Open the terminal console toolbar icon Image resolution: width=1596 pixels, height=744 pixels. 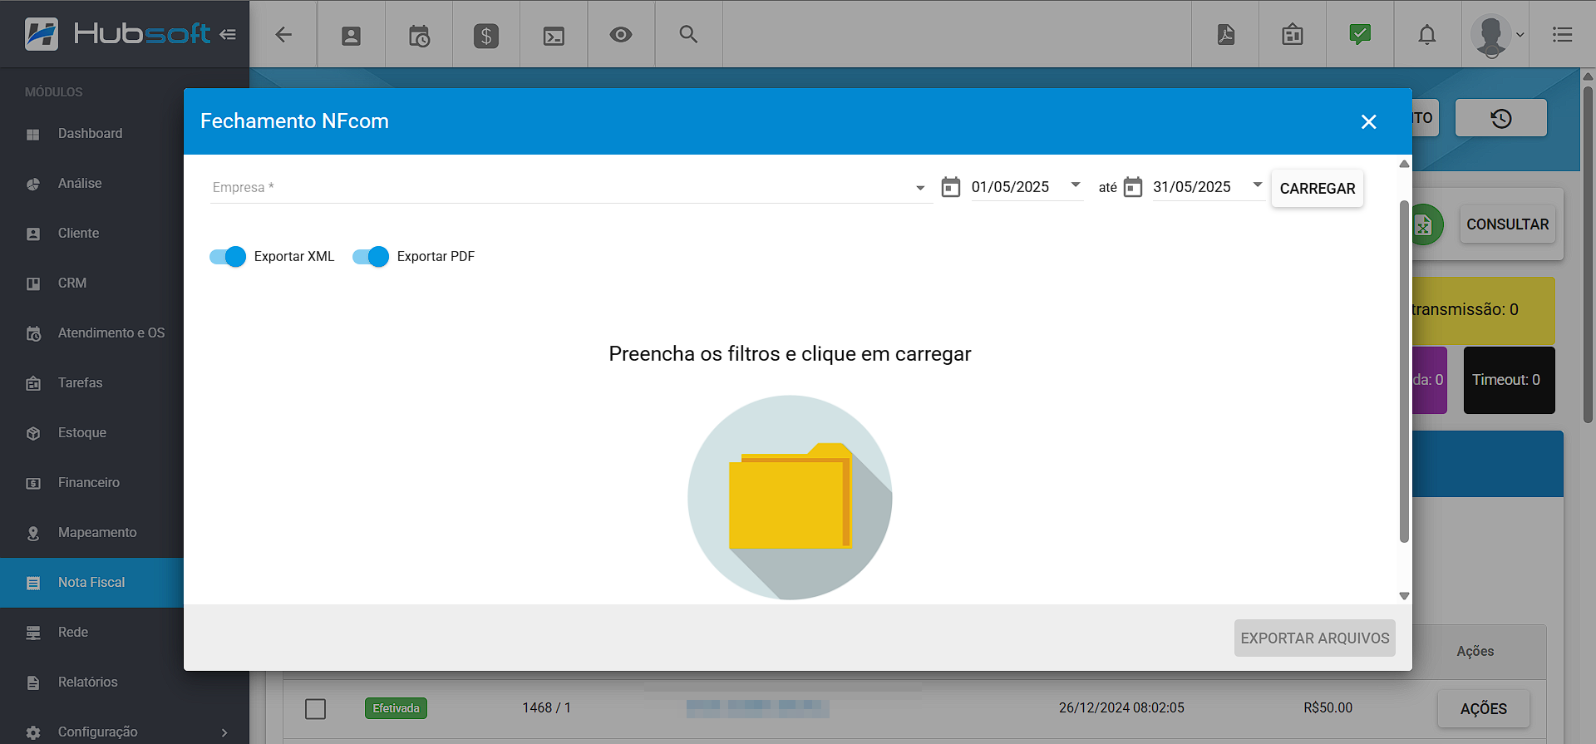tap(554, 35)
